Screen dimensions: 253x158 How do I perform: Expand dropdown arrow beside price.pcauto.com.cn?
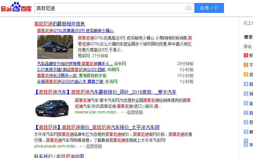[81, 146]
